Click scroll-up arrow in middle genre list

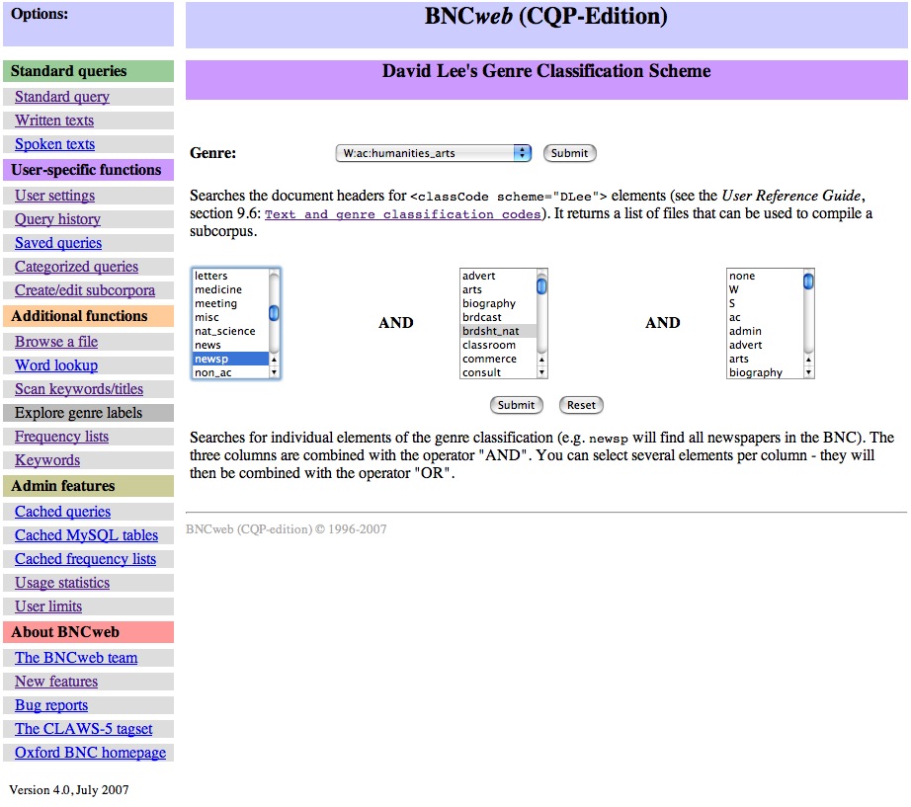coord(541,360)
